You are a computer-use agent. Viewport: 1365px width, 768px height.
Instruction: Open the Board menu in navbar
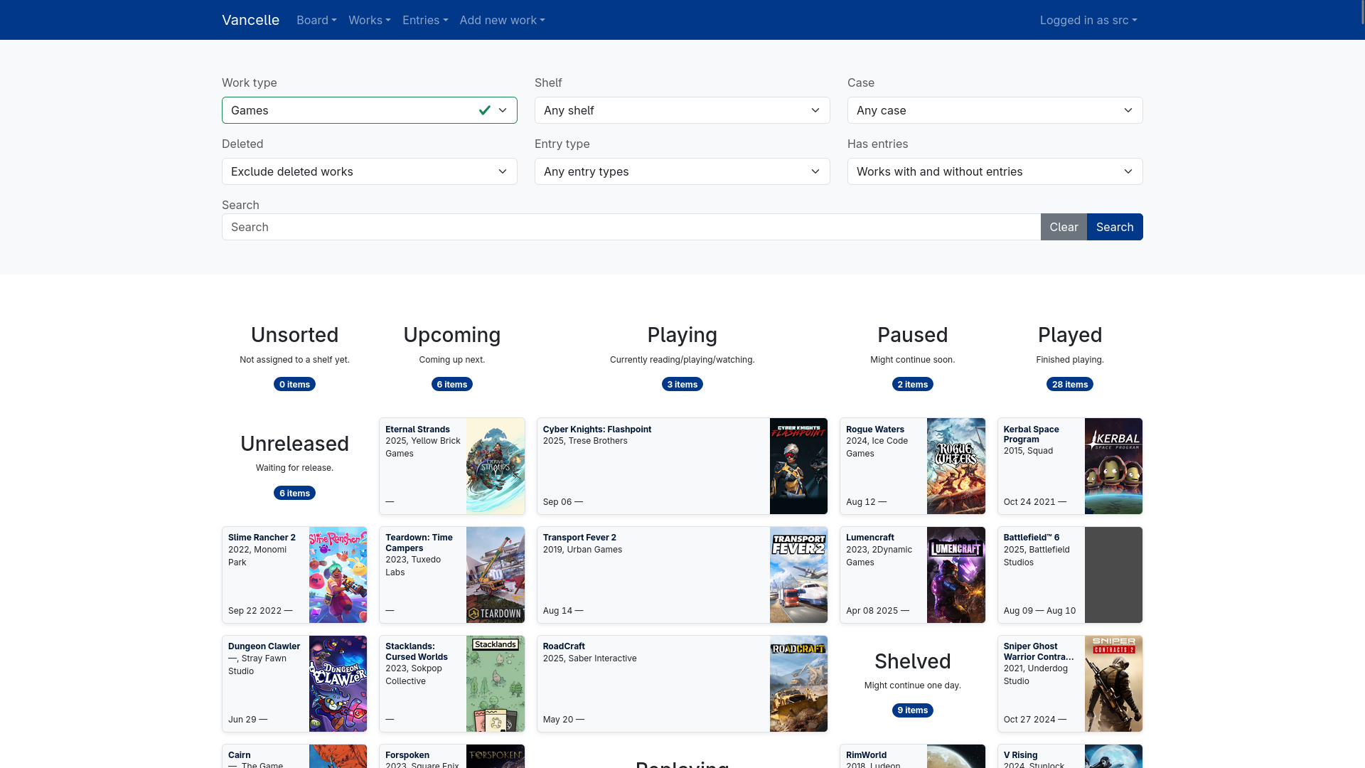(316, 20)
